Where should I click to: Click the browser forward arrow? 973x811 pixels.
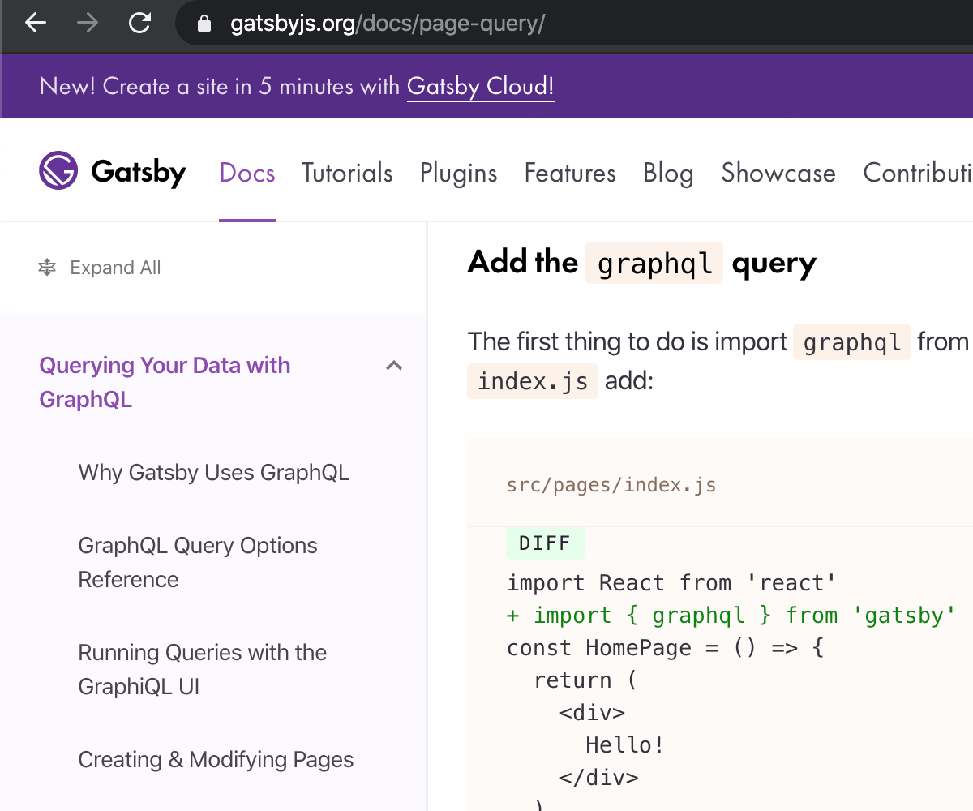click(87, 24)
